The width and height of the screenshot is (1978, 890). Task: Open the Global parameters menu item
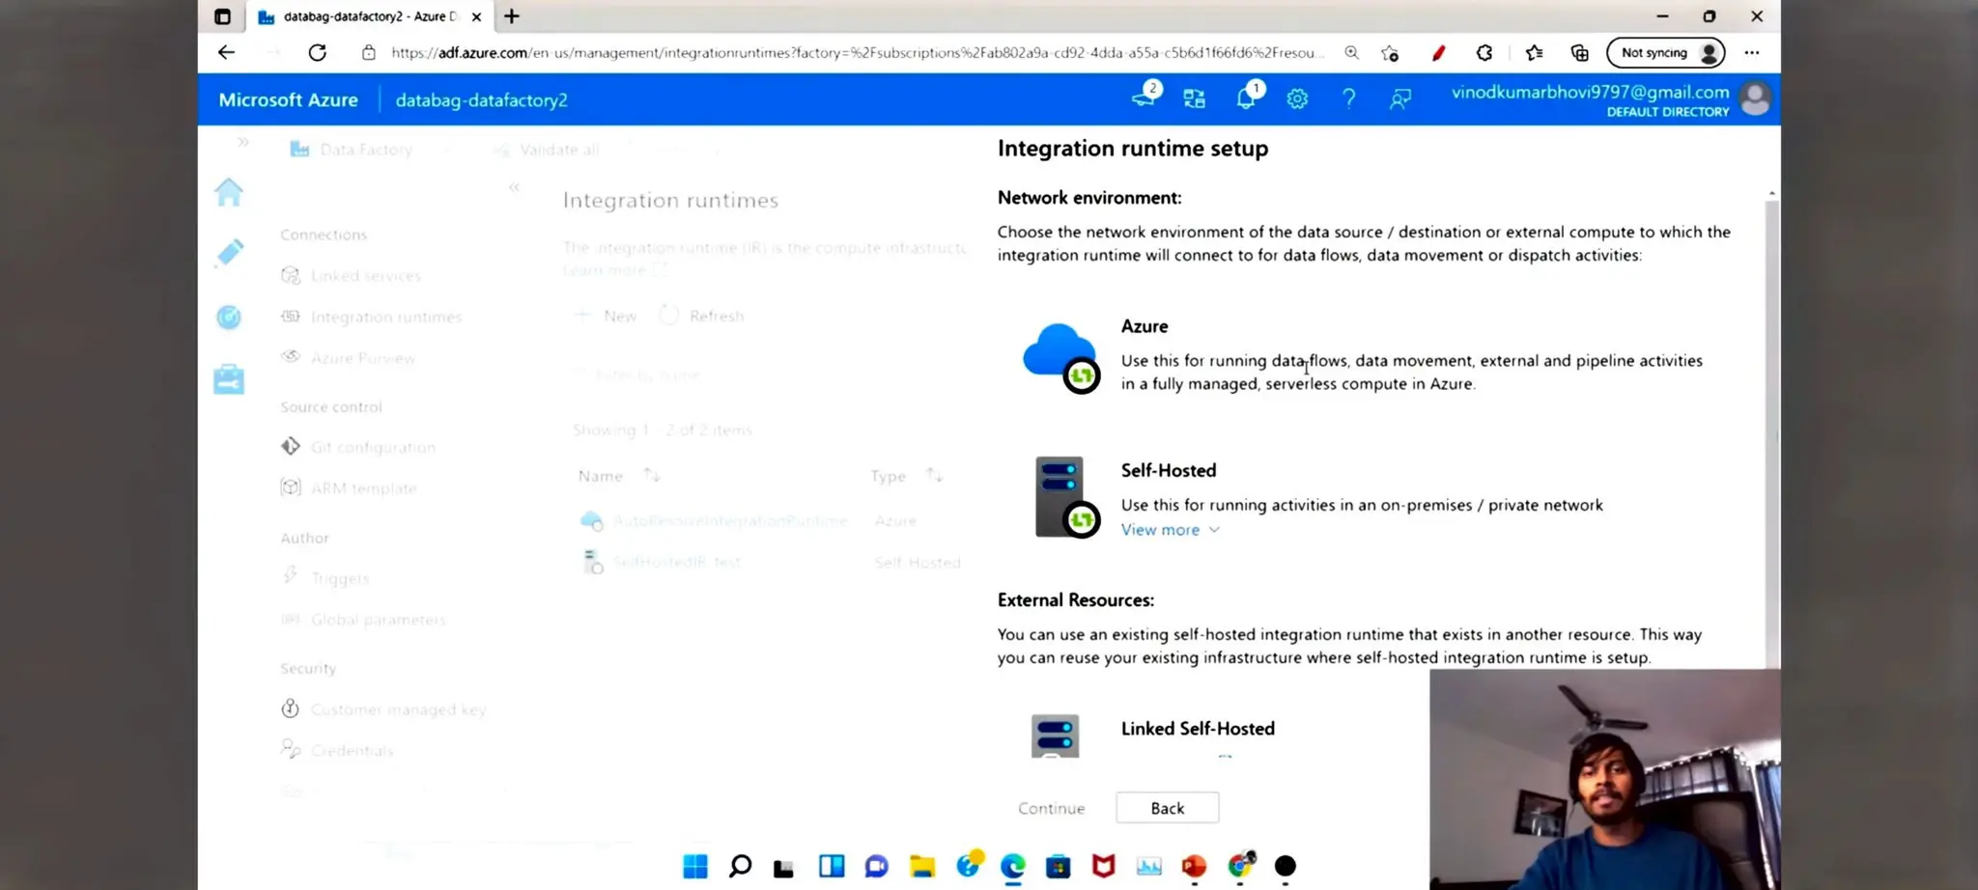tap(363, 620)
